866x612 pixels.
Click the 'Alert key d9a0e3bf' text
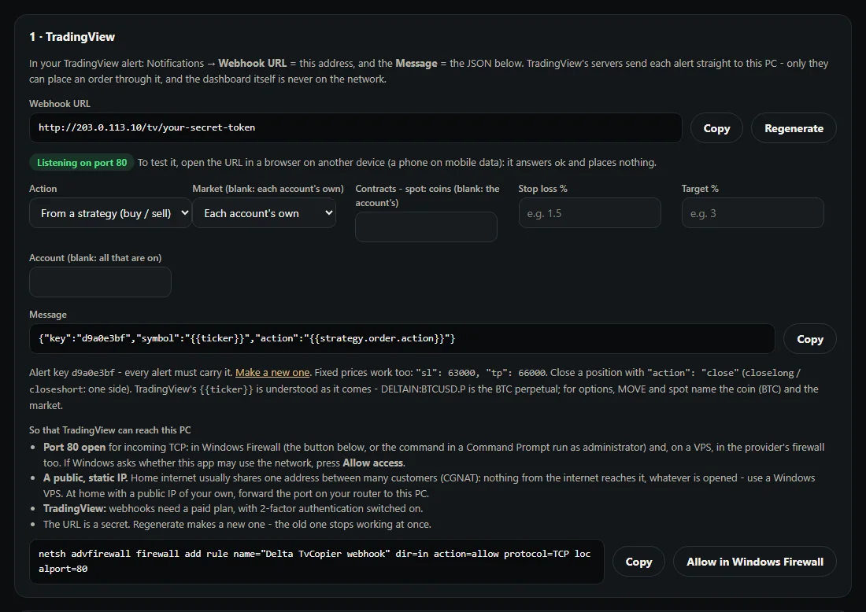click(72, 373)
